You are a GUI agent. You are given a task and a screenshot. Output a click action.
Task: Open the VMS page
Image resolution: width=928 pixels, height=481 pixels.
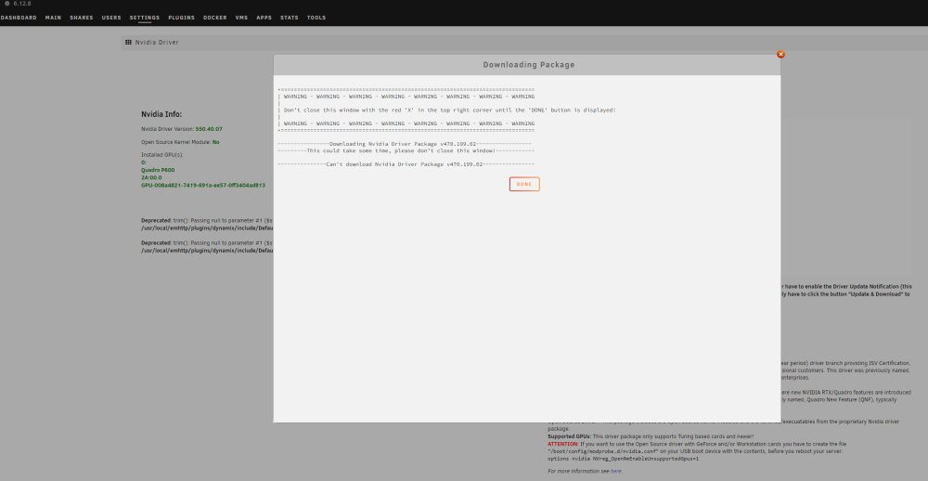[241, 18]
